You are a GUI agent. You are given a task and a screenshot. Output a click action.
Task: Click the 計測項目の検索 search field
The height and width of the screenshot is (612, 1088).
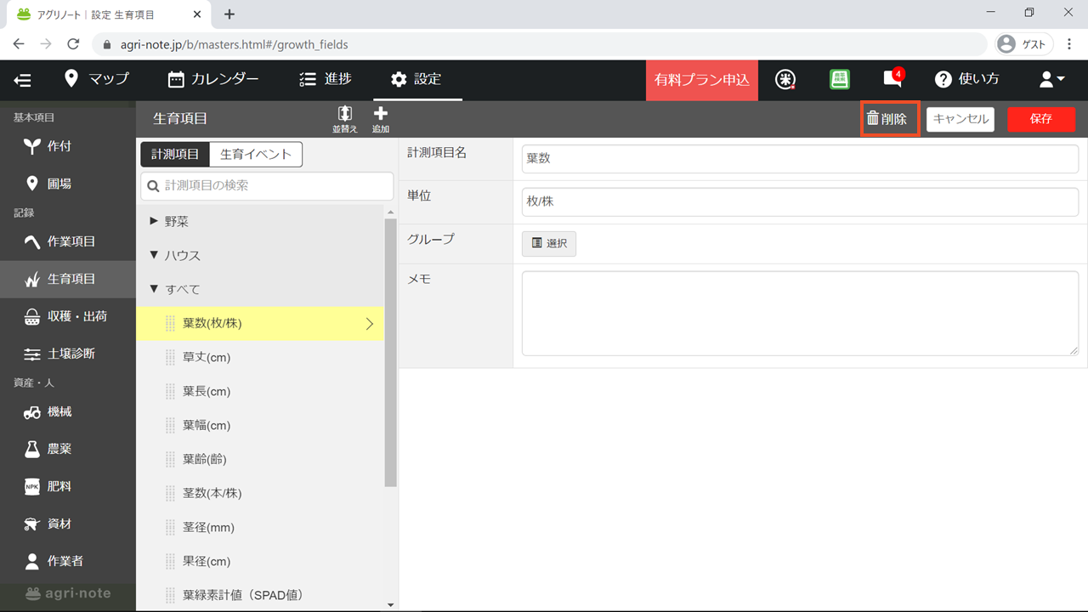[x=267, y=186]
